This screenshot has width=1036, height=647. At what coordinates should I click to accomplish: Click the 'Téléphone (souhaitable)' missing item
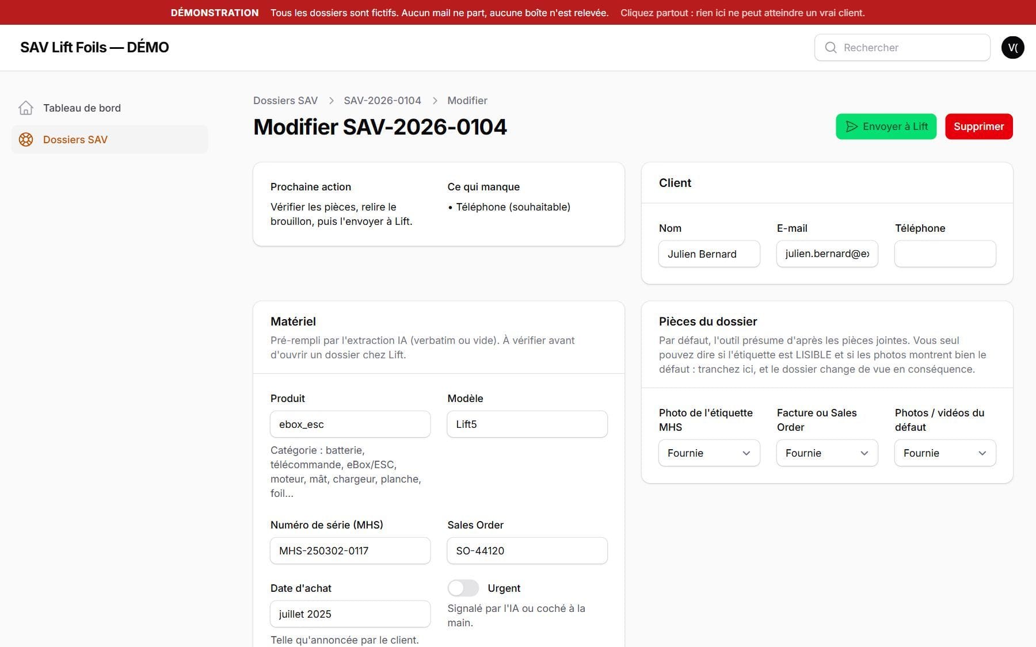click(513, 207)
